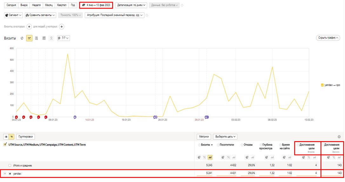This screenshot has height=182, width=345.
Task: Select the Год period tab
Action: (73, 5)
